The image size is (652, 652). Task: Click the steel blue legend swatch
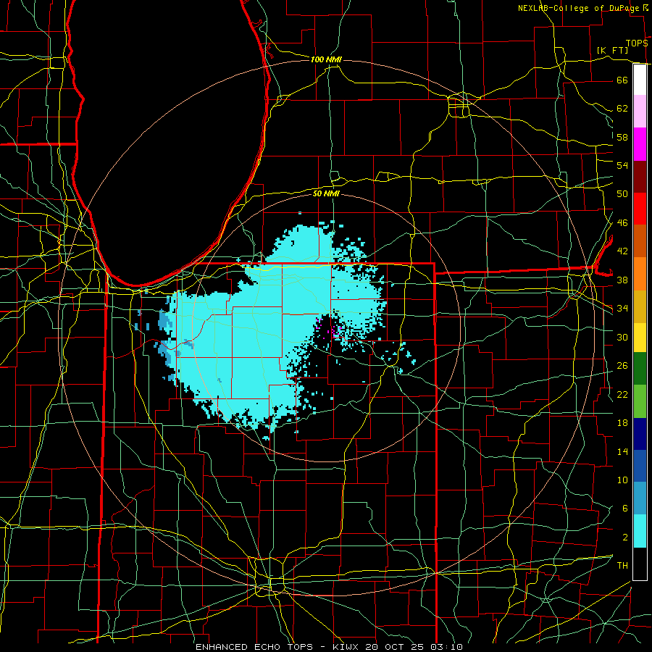[640, 498]
